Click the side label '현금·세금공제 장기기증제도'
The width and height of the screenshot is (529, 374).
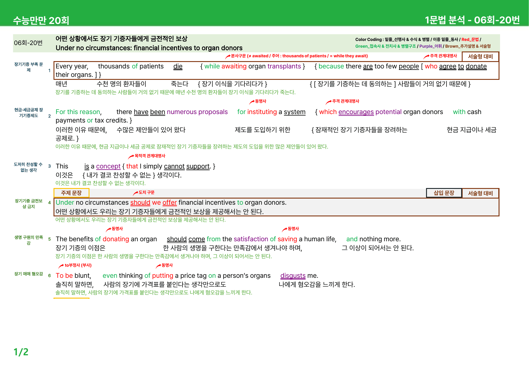[29, 113]
